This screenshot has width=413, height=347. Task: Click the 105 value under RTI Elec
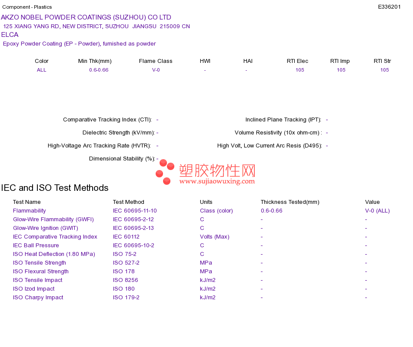pos(300,70)
